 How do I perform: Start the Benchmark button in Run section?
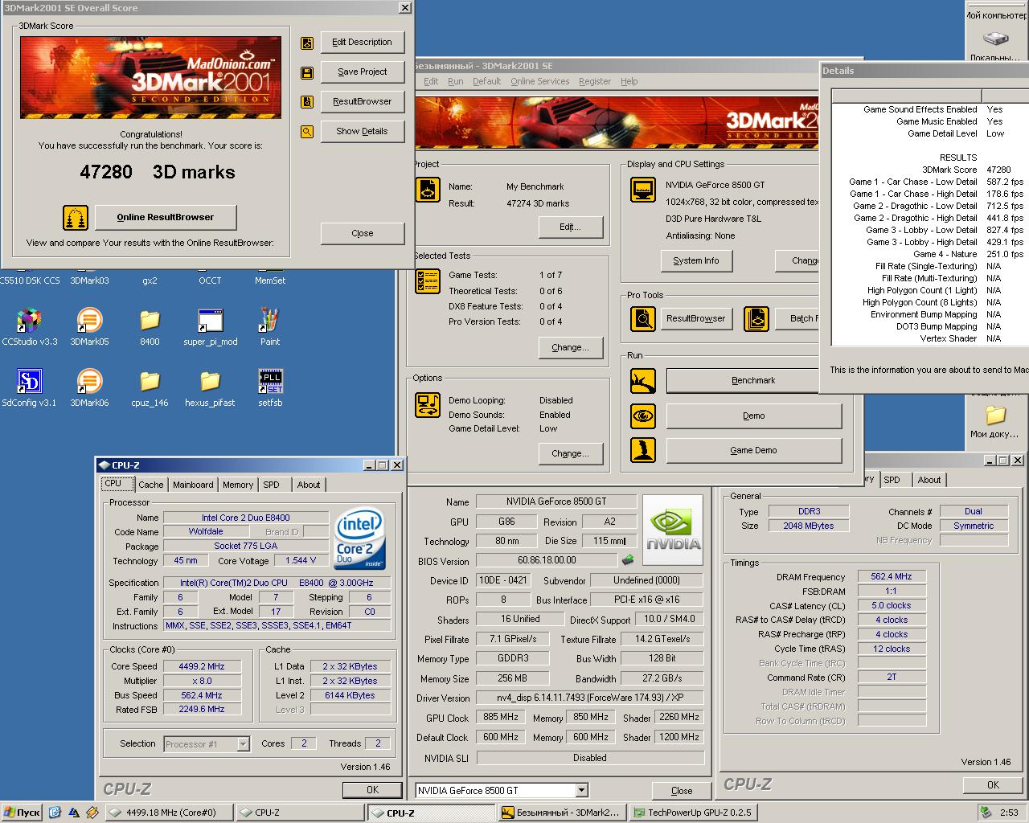click(753, 380)
